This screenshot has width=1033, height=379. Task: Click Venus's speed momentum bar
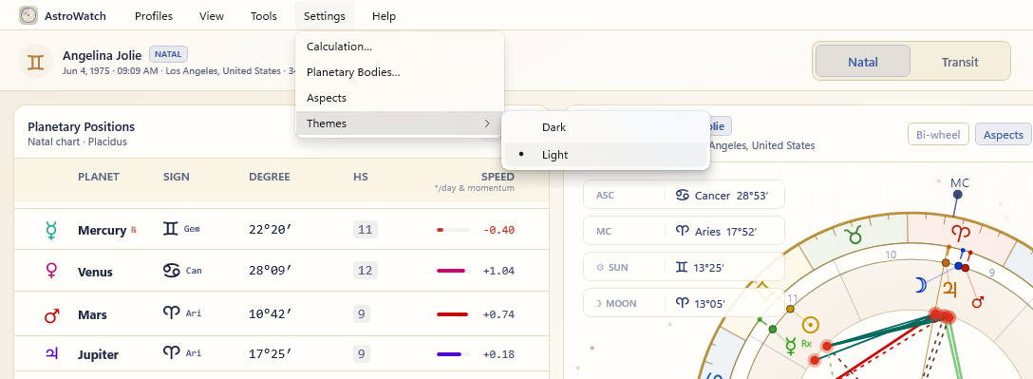tap(453, 271)
